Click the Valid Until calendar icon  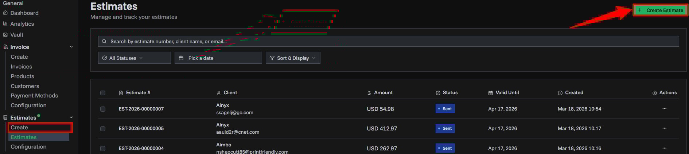coord(491,93)
